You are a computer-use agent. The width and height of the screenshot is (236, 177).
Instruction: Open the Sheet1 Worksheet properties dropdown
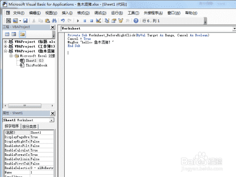[x=51, y=120]
